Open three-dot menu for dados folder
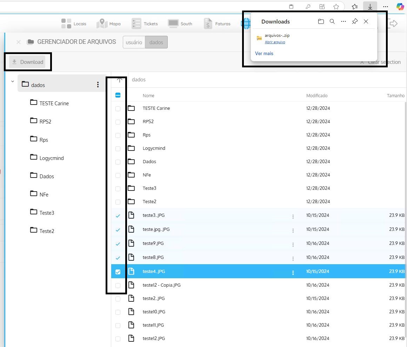Screen dimensions: 407x347 (x=98, y=85)
